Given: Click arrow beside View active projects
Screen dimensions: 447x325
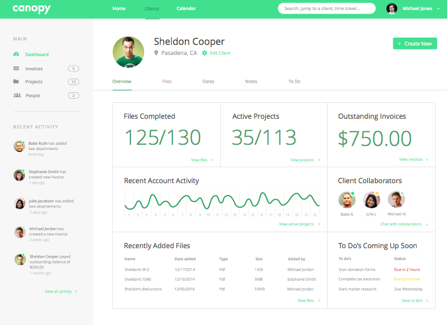Looking at the screenshot, I should pyautogui.click(x=319, y=224).
